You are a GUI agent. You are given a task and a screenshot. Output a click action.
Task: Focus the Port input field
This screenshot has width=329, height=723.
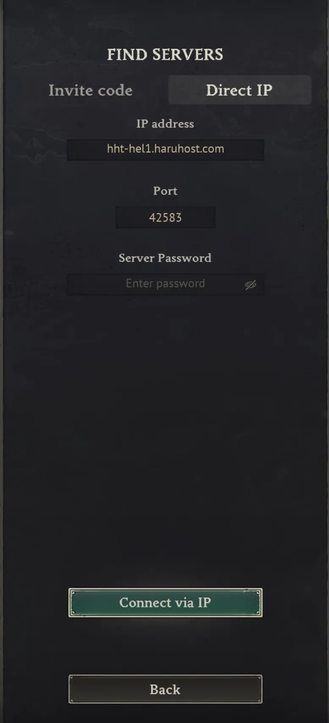tap(165, 217)
